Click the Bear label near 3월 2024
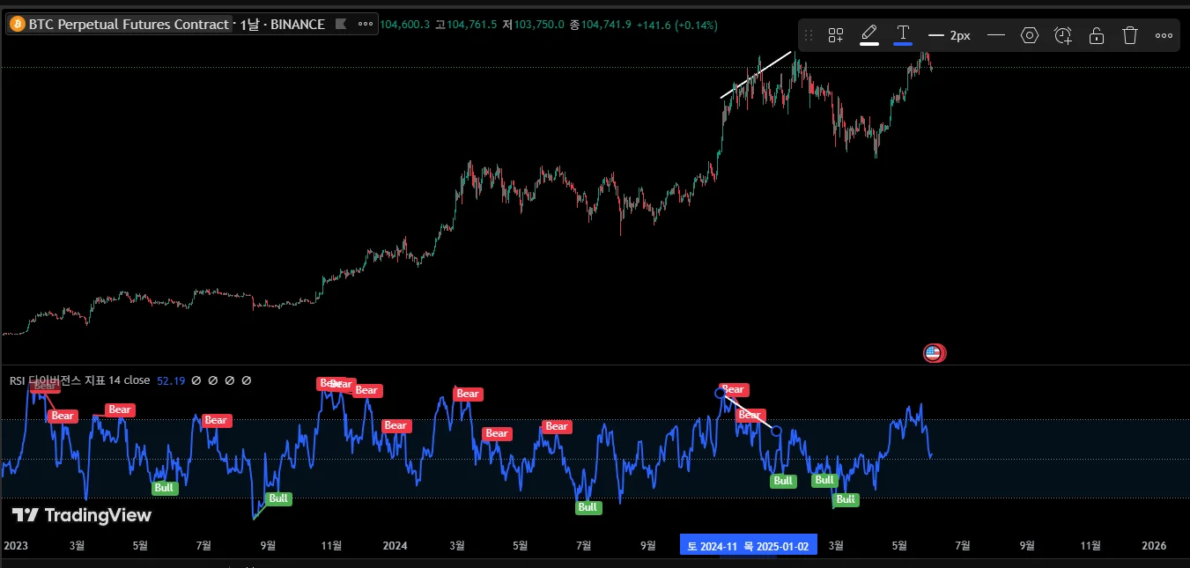This screenshot has height=568, width=1190. click(x=467, y=394)
